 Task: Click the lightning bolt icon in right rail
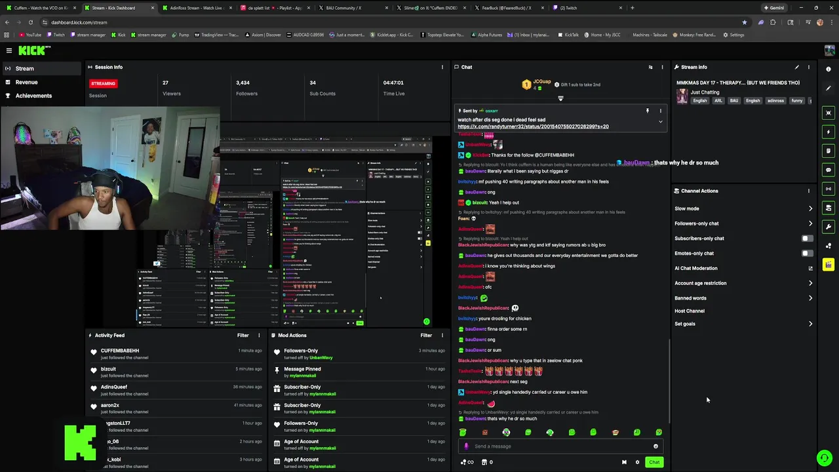[x=829, y=132]
